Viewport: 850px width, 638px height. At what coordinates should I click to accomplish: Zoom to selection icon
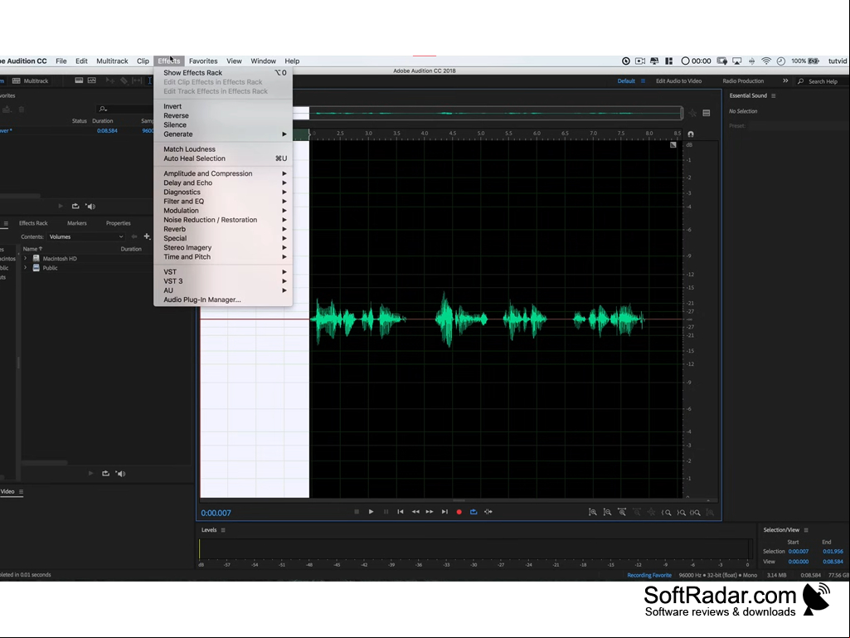click(695, 512)
